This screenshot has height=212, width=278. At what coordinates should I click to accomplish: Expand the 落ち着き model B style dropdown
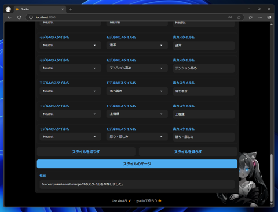137,91
